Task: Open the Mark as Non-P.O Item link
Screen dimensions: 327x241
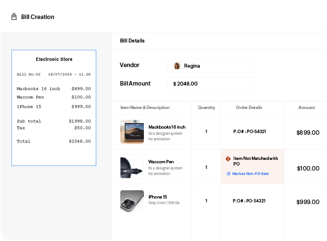Action: [x=250, y=174]
